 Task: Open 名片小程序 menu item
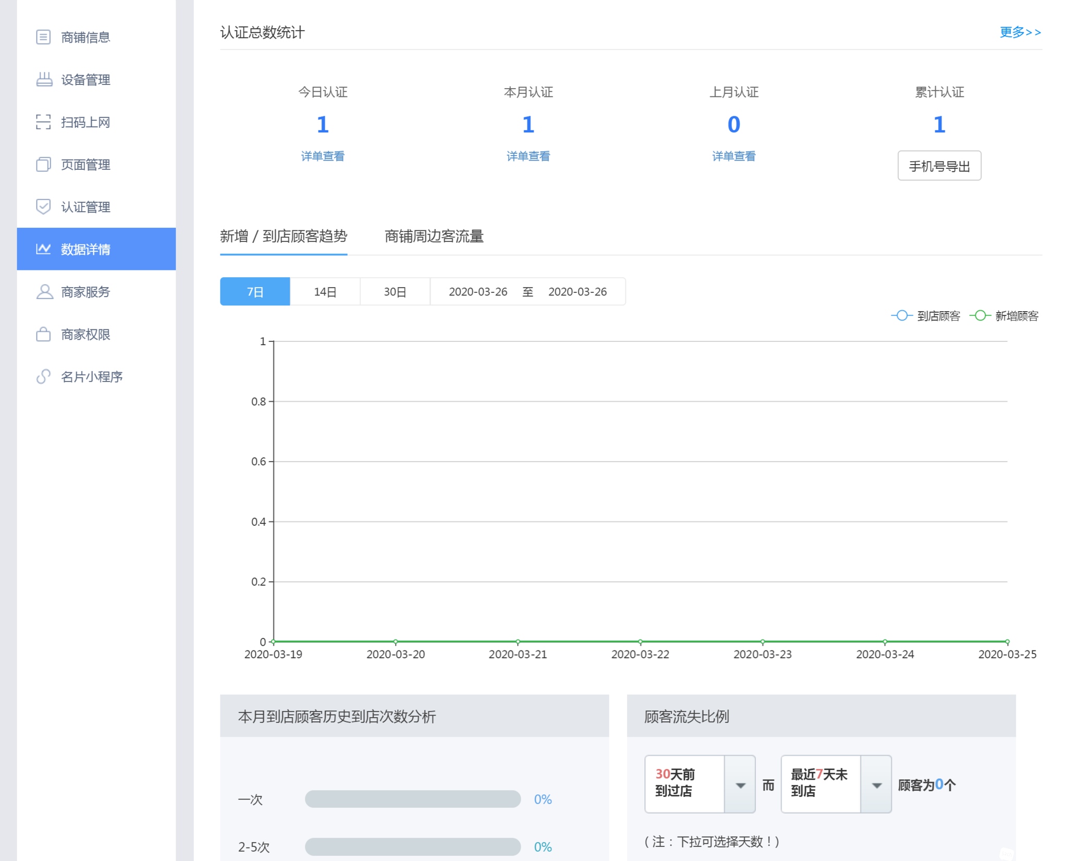(x=96, y=376)
